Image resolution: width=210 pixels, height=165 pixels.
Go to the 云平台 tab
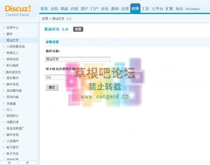pyautogui.click(x=157, y=9)
